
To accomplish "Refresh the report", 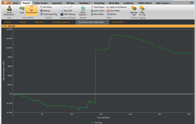I will [x=111, y=14].
